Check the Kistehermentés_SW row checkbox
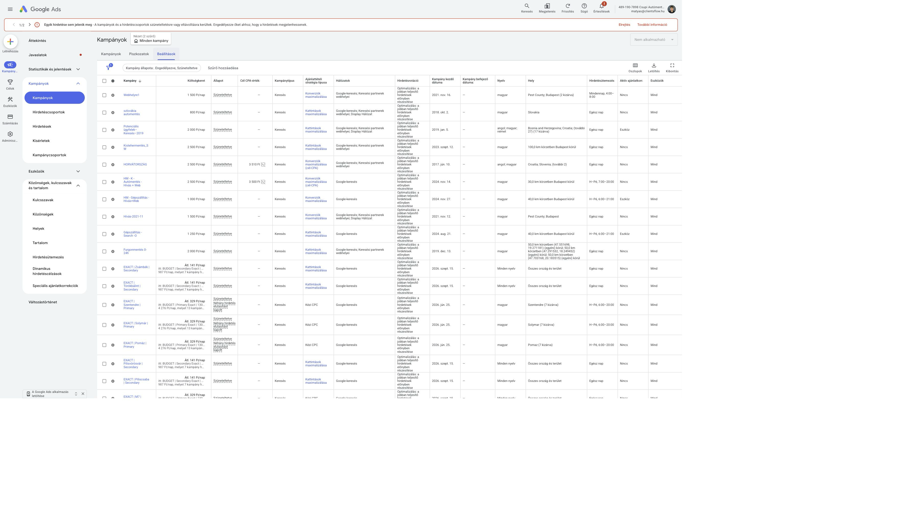This screenshot has width=909, height=531. point(104,147)
